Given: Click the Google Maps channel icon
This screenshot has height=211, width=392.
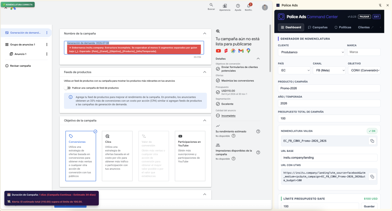Looking at the screenshot, I should click(x=248, y=51).
